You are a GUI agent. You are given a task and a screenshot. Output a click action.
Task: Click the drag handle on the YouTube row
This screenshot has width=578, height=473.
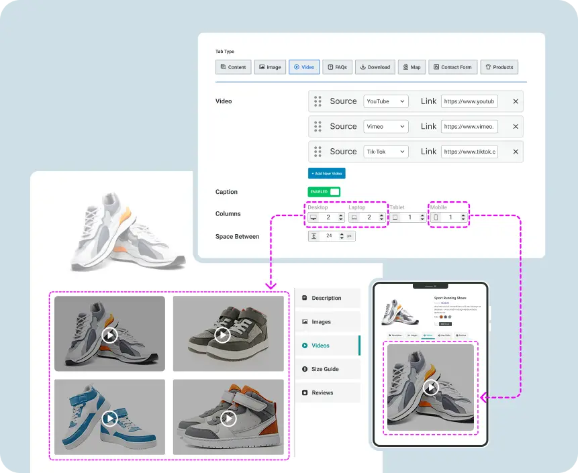[x=318, y=101]
